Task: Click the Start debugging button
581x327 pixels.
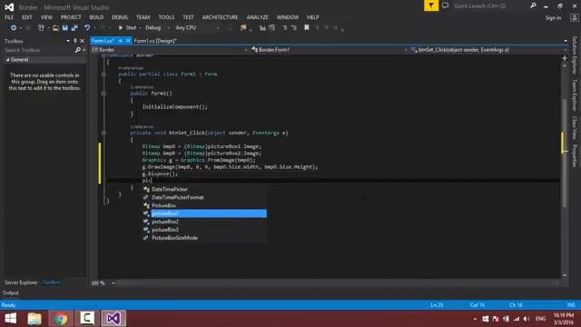Action: (x=127, y=28)
